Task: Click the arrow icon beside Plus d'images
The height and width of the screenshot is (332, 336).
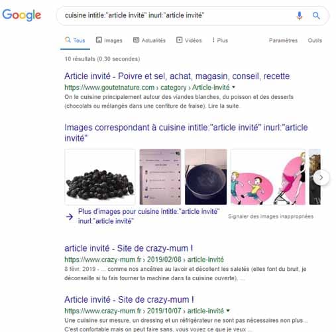Action: [x=70, y=216]
